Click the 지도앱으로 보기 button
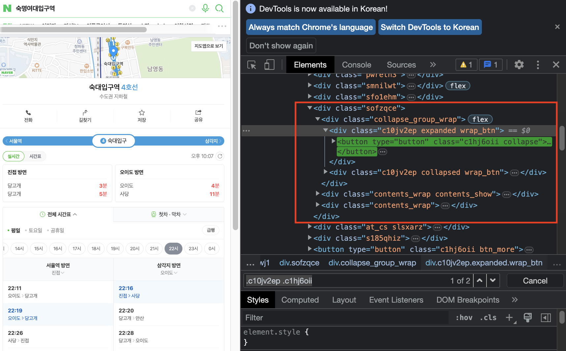The width and height of the screenshot is (566, 351). pos(209,46)
